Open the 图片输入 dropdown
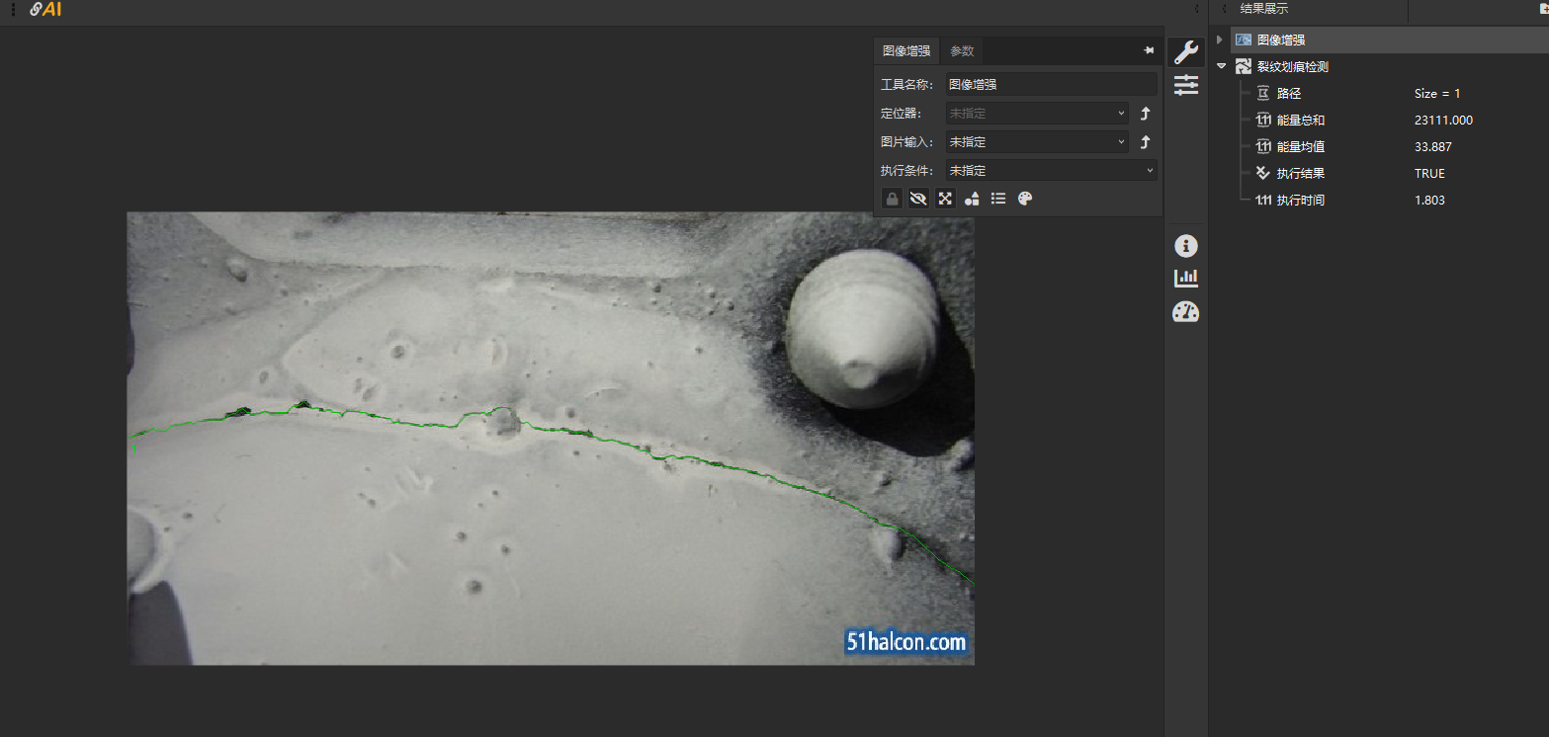The image size is (1549, 737). pyautogui.click(x=1036, y=142)
